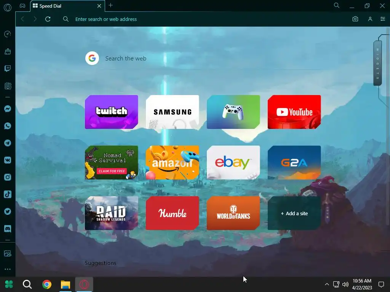Go back to previous page

22,19
